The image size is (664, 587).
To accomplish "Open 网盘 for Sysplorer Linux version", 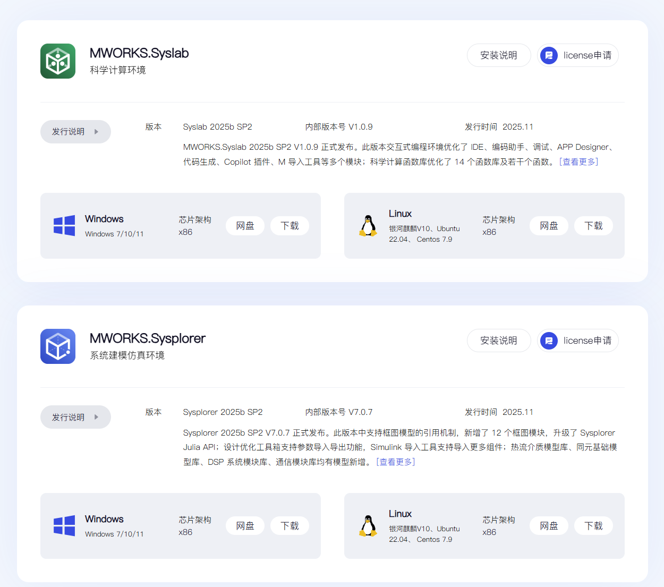I will pos(549,526).
